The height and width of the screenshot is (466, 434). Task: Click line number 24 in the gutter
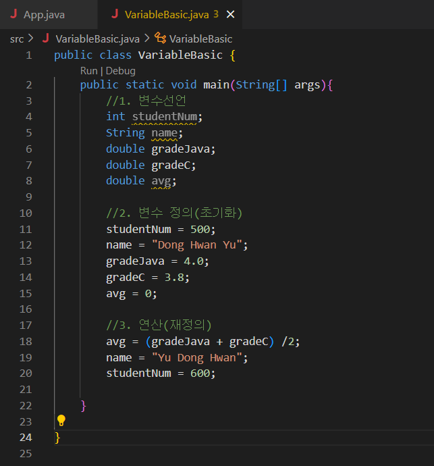[x=26, y=438]
